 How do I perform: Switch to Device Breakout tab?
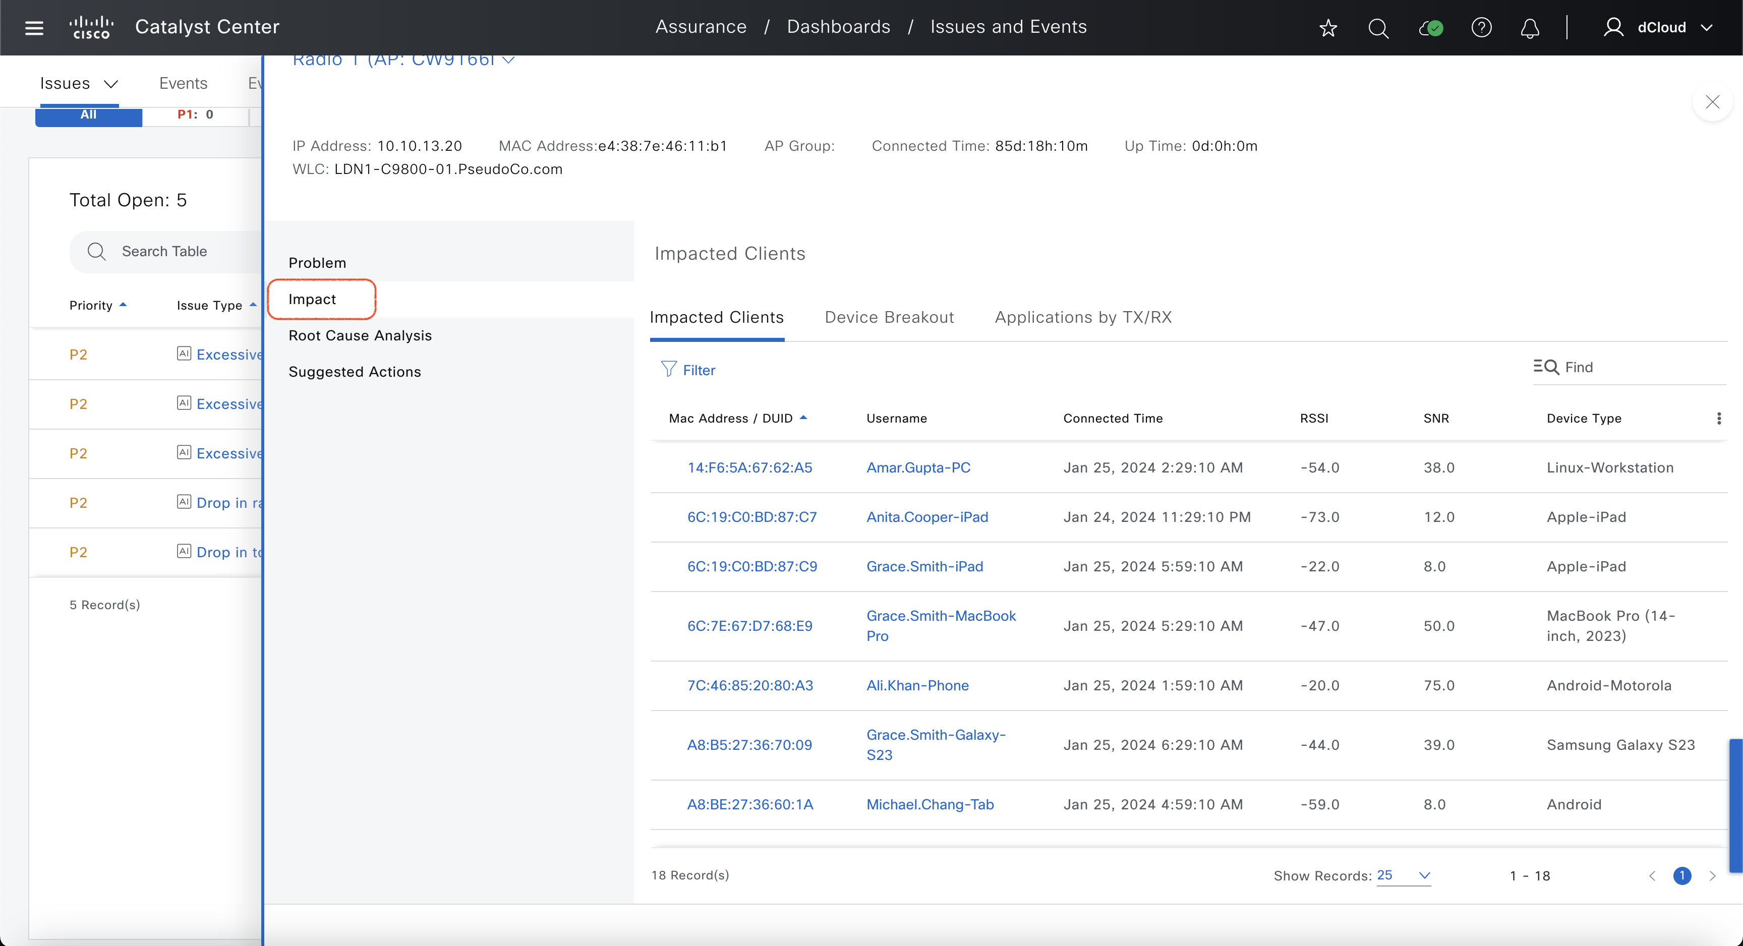coord(889,317)
